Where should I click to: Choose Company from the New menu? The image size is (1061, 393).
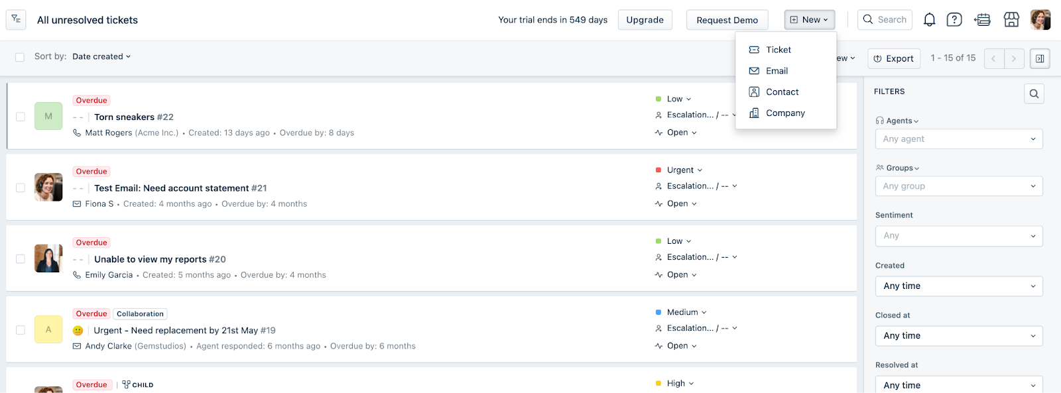click(786, 113)
